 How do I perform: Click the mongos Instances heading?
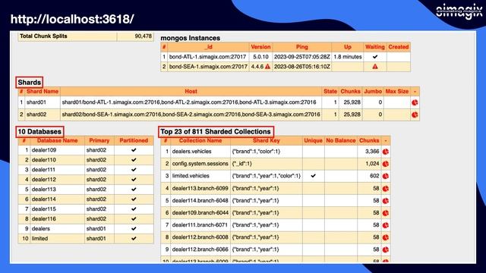click(x=191, y=38)
